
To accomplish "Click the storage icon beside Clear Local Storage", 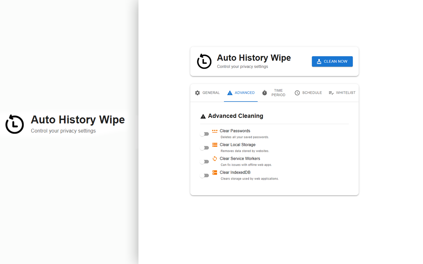I will [x=214, y=144].
